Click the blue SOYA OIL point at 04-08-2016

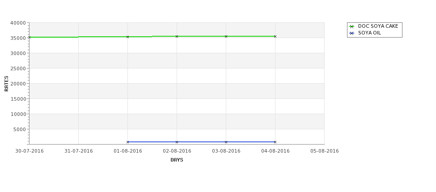[x=275, y=142]
